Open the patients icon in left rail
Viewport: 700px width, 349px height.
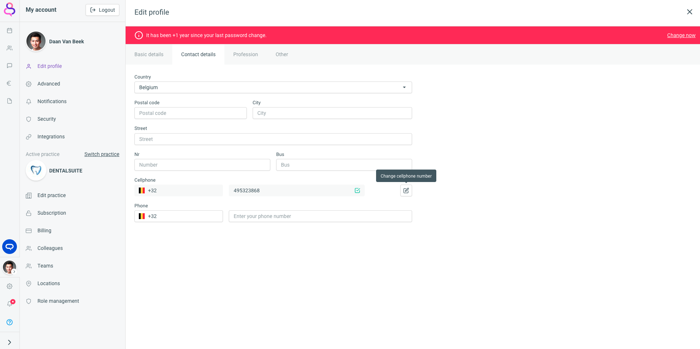click(10, 48)
